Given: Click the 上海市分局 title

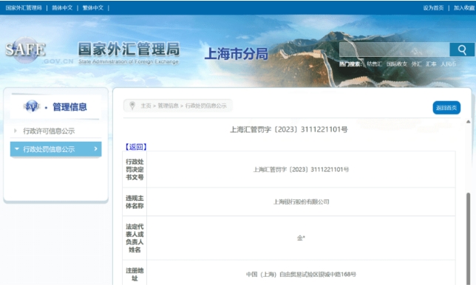Looking at the screenshot, I should [237, 54].
